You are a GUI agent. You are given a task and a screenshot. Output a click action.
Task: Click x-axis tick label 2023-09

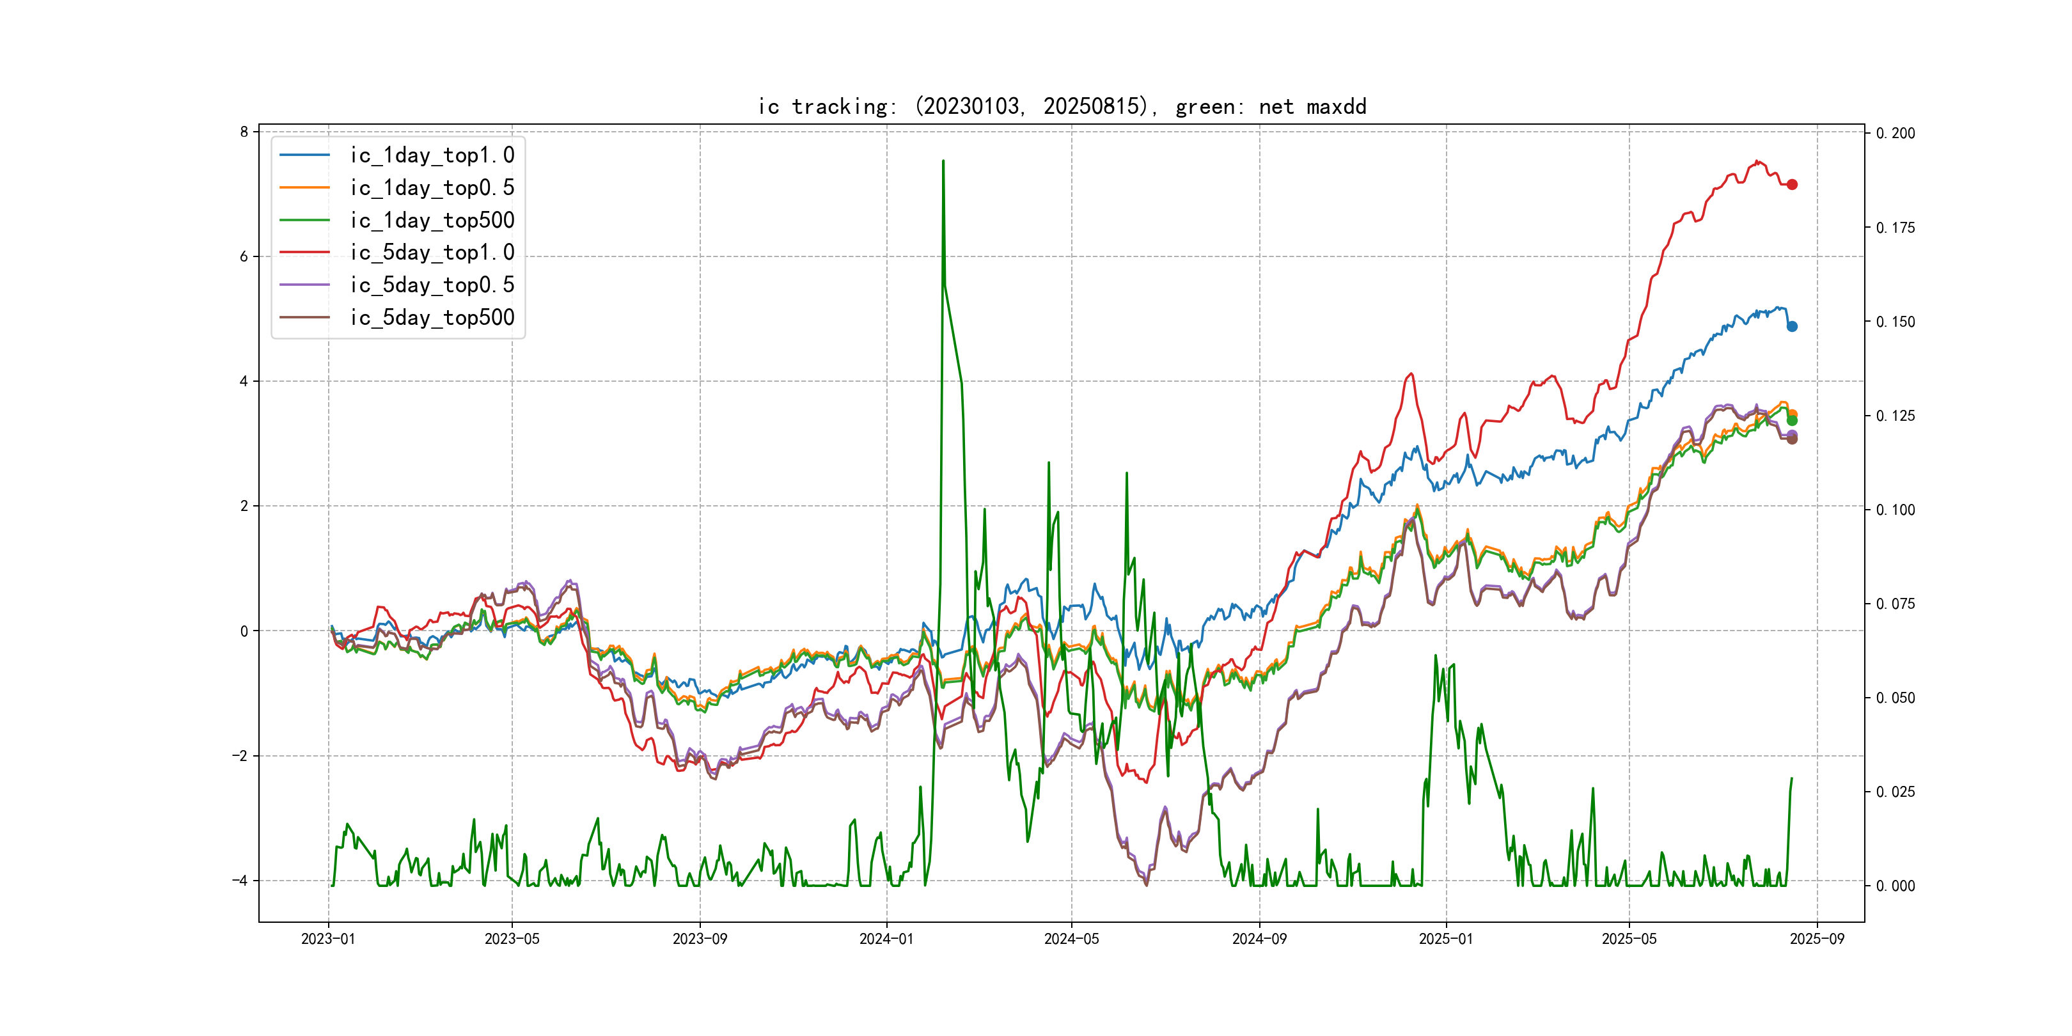[700, 939]
